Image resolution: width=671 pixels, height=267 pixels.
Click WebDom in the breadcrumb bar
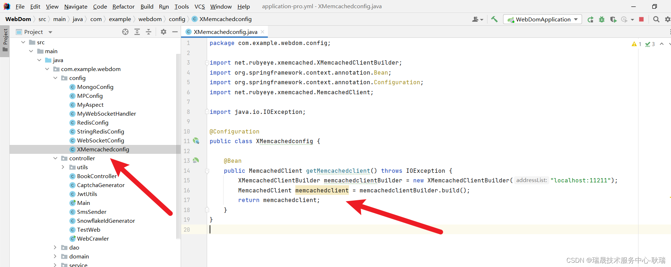pos(18,19)
